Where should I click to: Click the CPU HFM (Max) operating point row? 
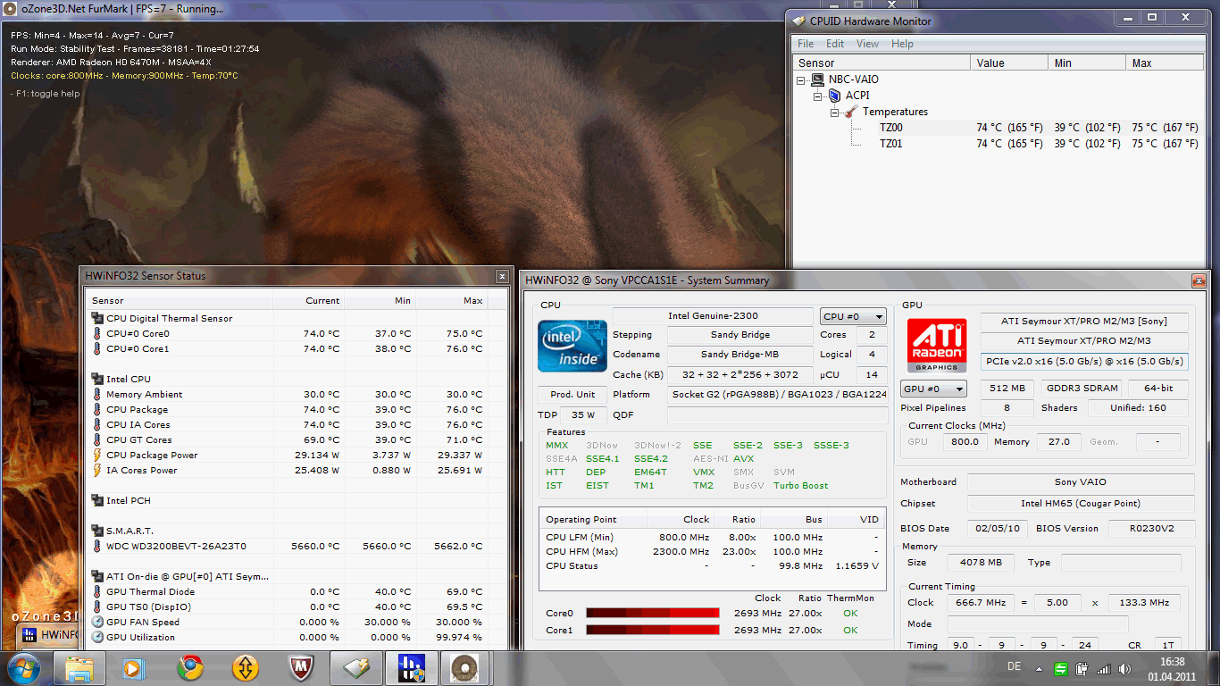point(713,551)
